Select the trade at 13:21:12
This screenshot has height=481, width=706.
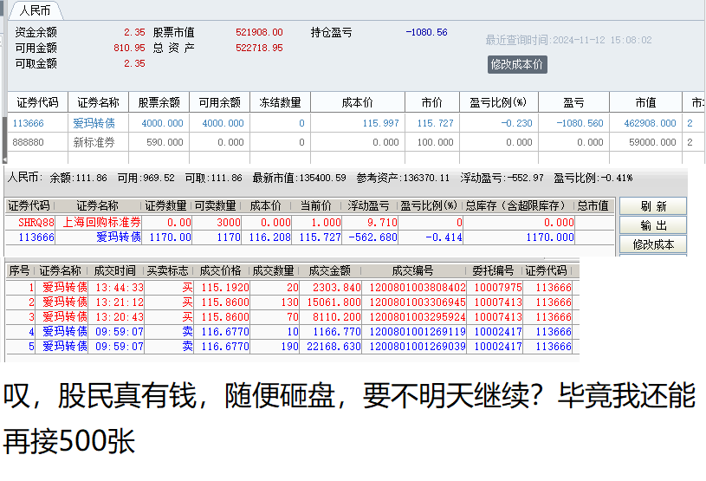[120, 302]
